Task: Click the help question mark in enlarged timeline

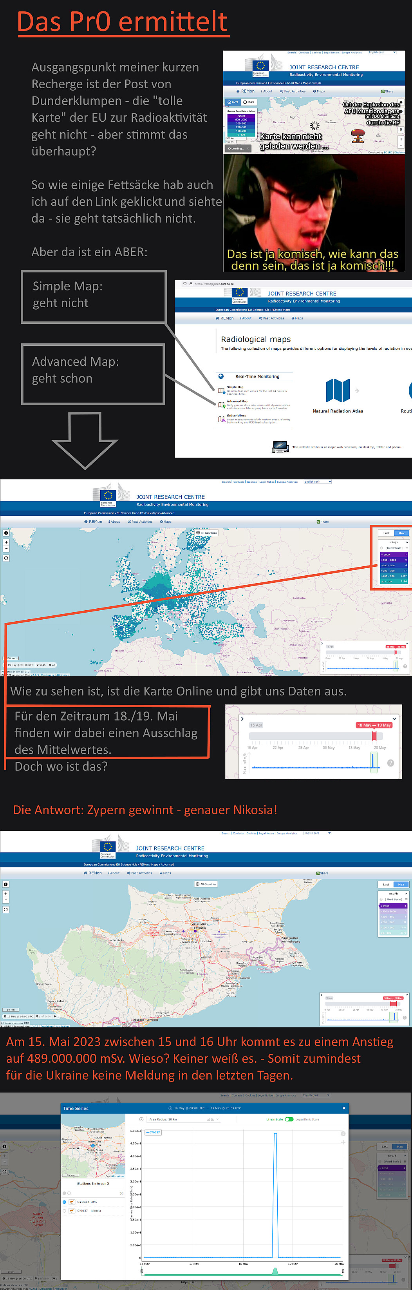Action: 390,763
